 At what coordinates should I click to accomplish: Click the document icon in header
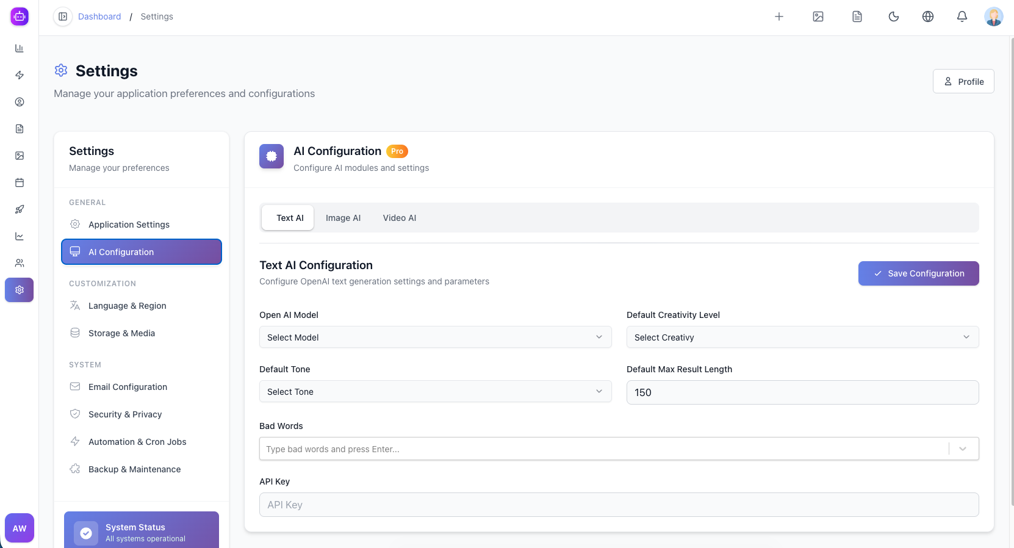coord(857,16)
